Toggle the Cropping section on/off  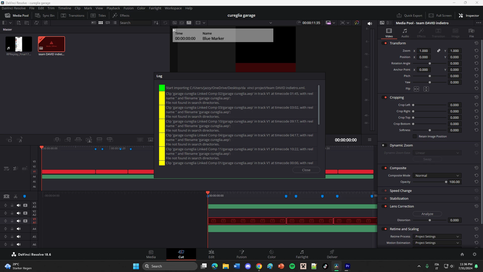[x=384, y=97]
